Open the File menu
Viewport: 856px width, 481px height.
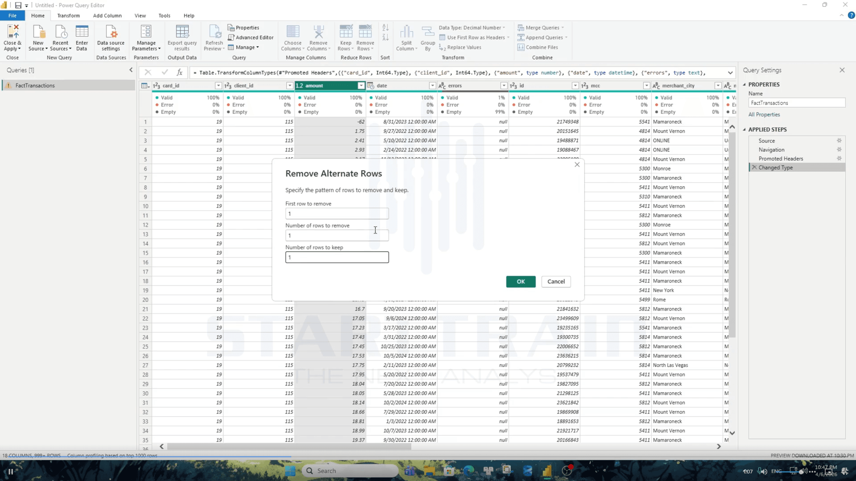point(12,16)
